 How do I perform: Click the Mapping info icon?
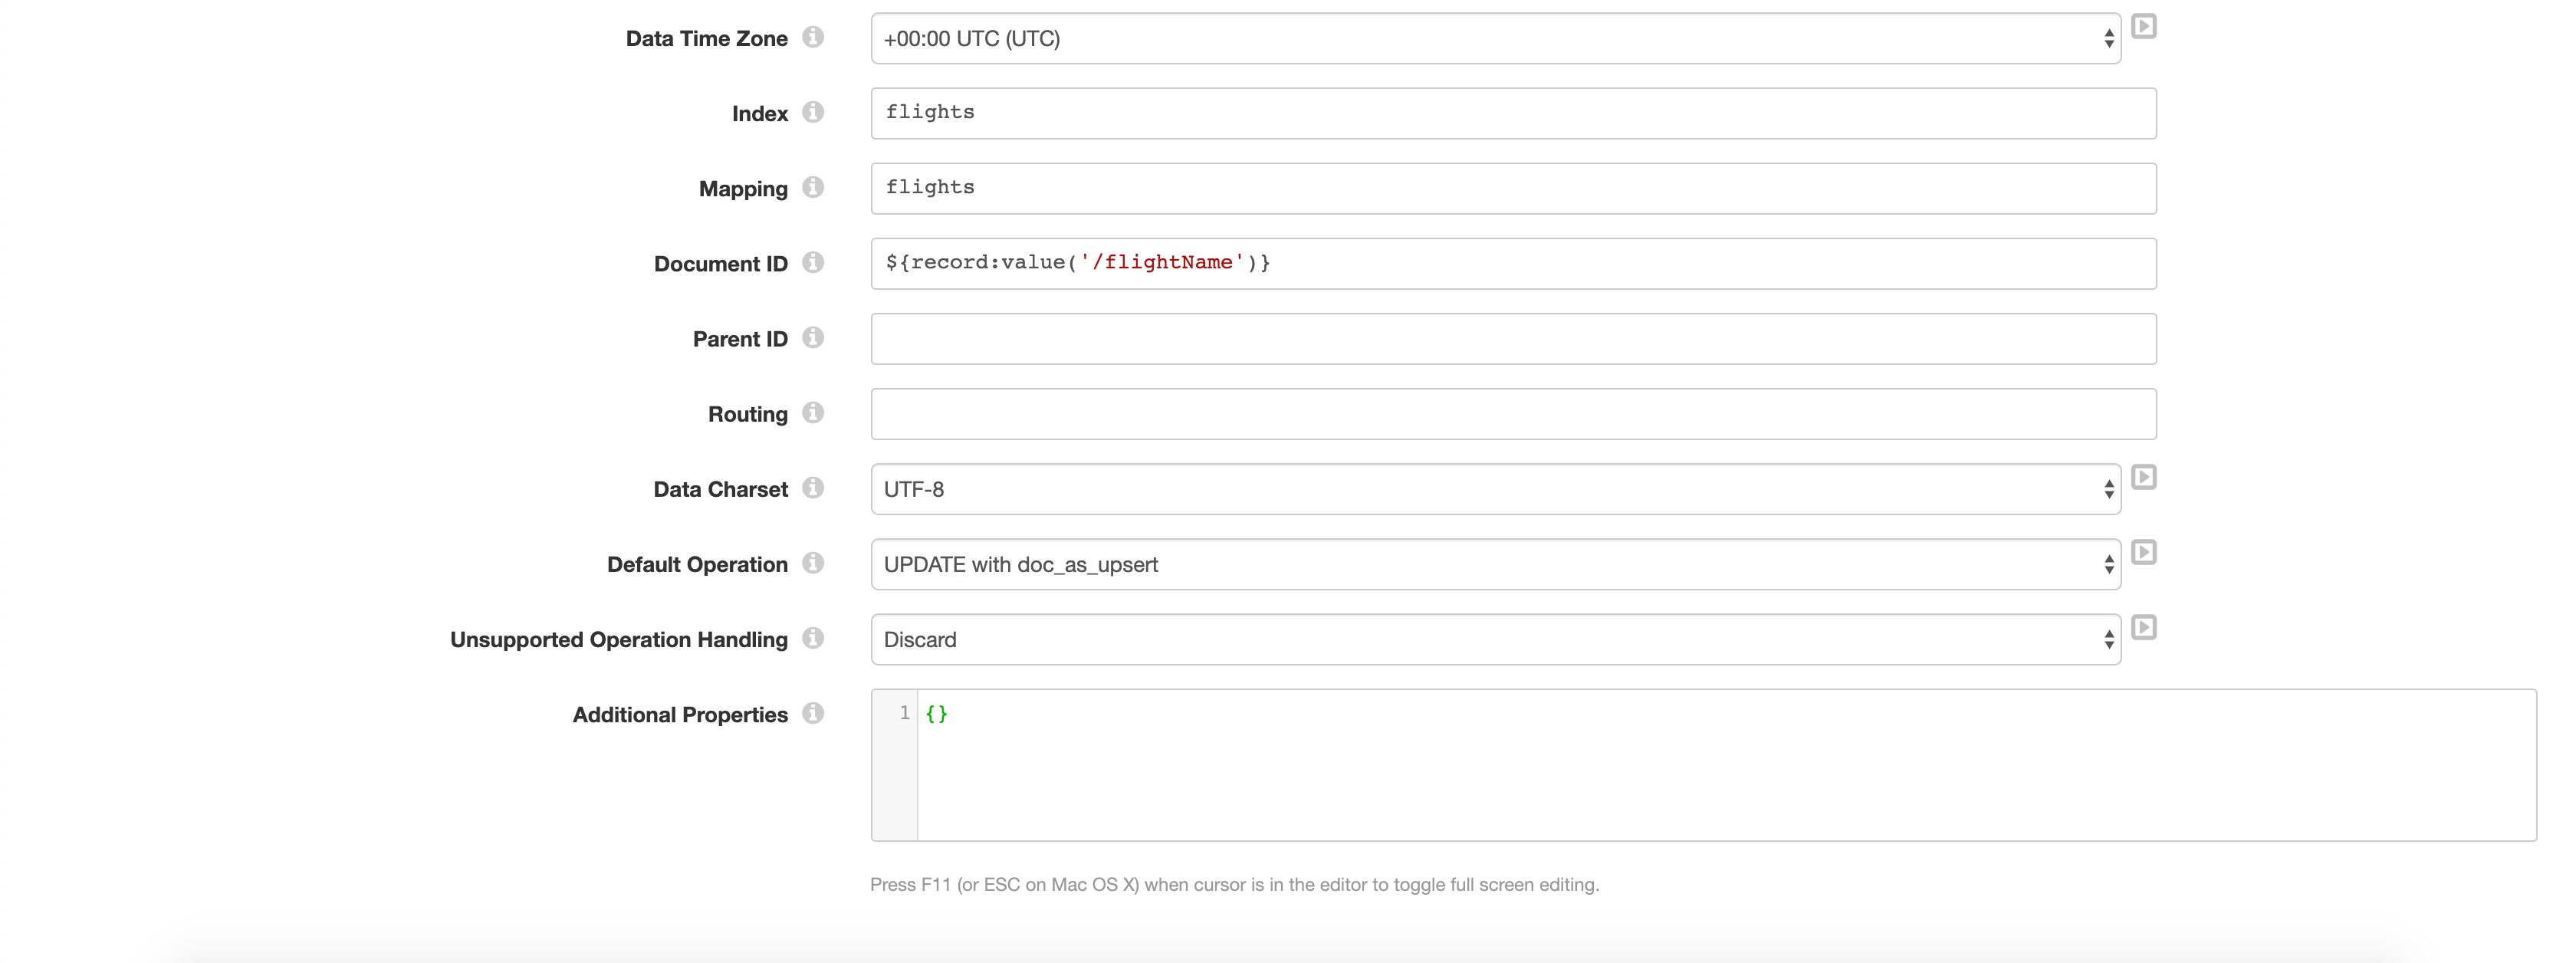pyautogui.click(x=813, y=188)
